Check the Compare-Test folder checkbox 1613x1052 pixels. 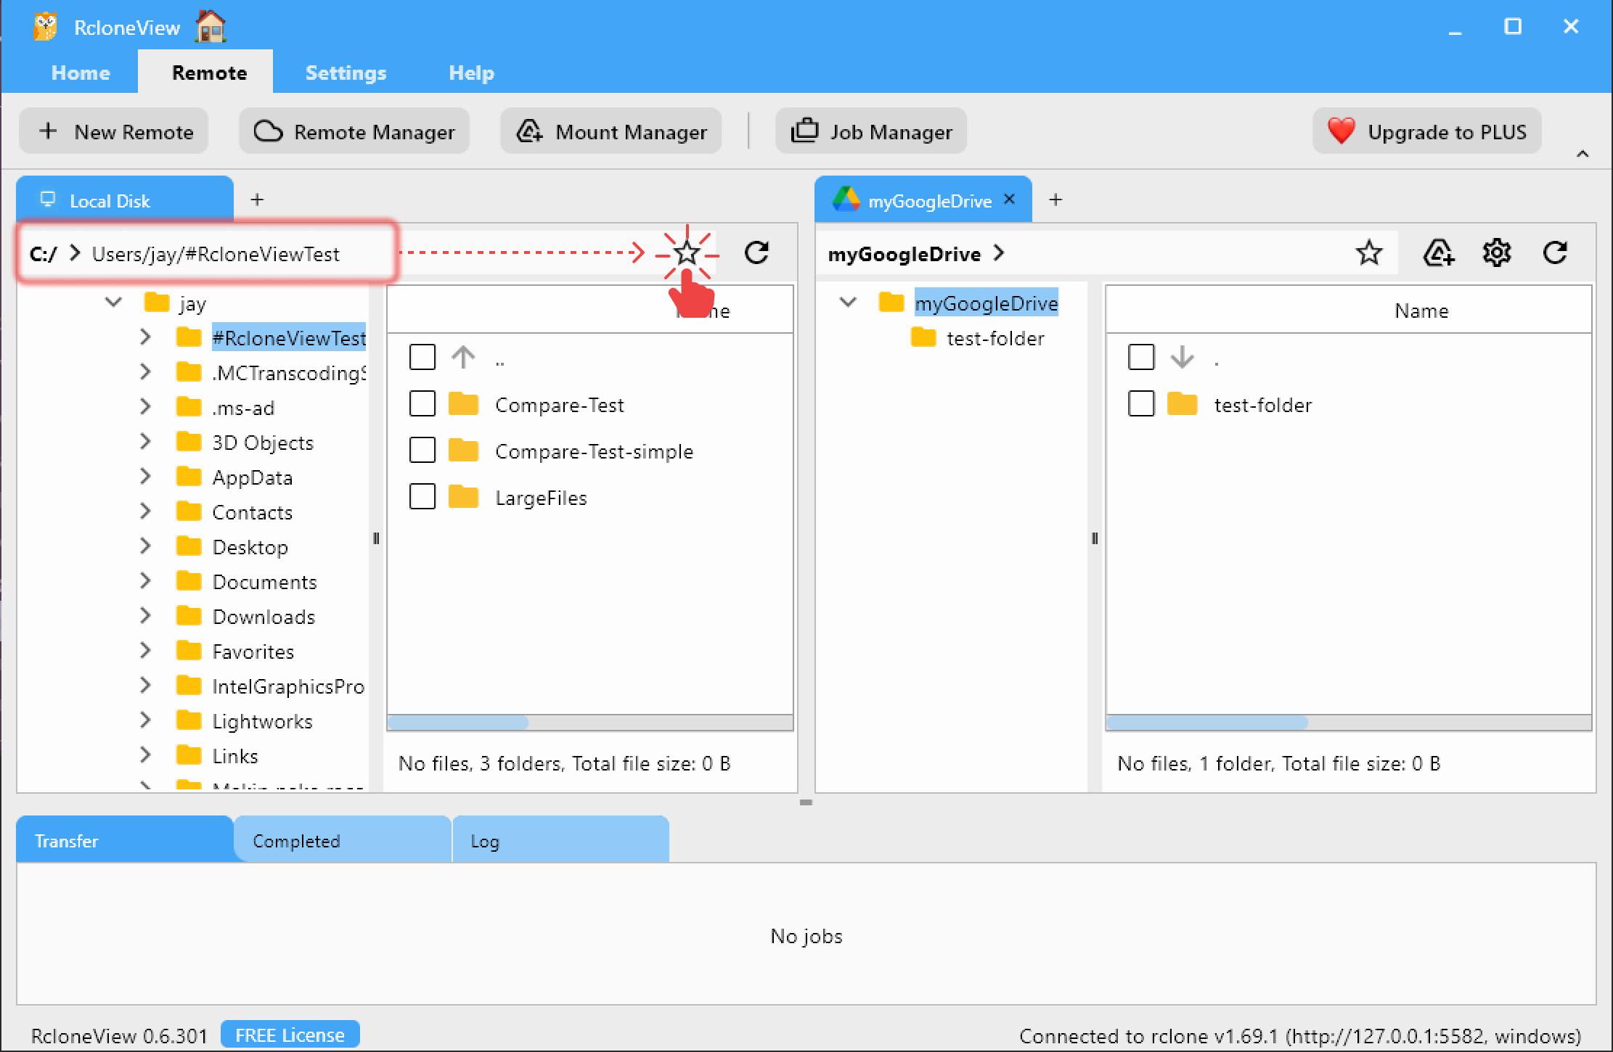(422, 404)
